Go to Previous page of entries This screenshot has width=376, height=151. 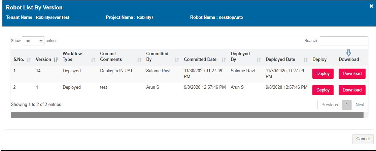330,105
